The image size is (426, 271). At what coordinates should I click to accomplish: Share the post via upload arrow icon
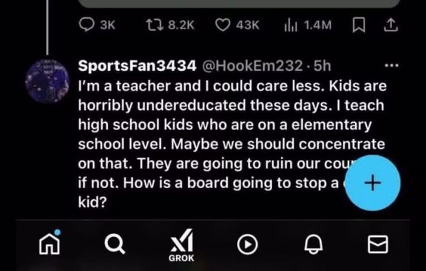click(390, 25)
